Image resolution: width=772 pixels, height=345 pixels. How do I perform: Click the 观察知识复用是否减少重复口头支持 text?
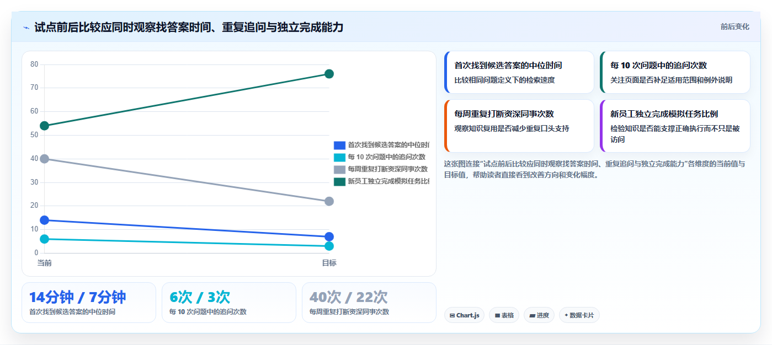(x=512, y=128)
